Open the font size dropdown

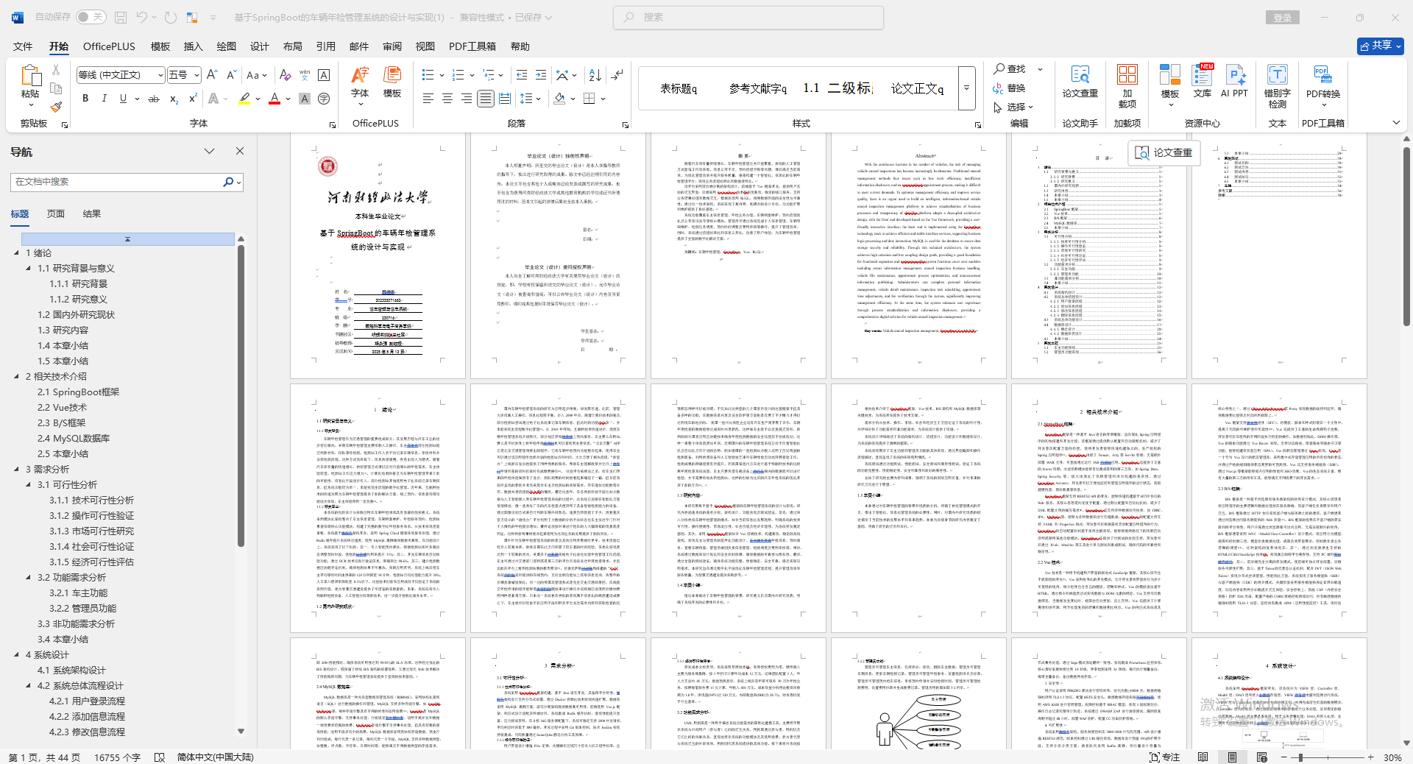[196, 75]
